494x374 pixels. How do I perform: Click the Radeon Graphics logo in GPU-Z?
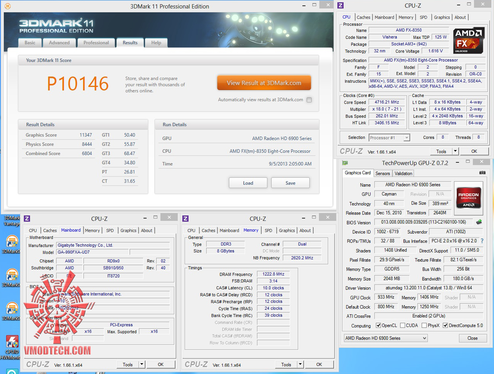click(x=468, y=198)
